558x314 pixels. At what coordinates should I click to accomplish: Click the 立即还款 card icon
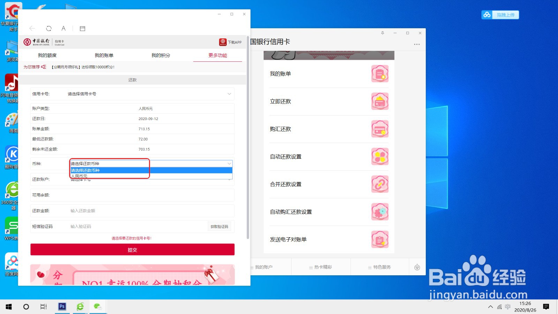tap(380, 101)
